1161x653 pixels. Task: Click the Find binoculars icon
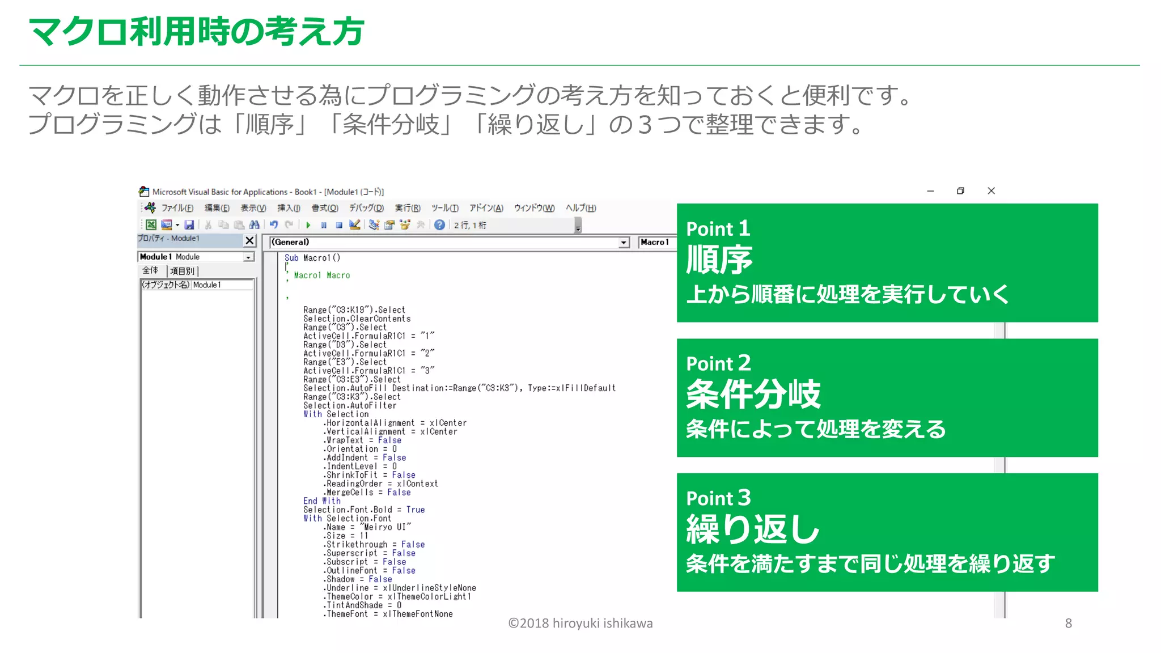click(254, 225)
